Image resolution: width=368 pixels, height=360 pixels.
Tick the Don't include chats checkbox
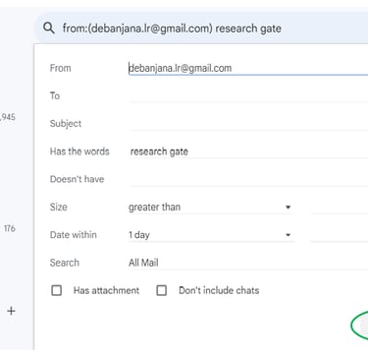click(x=162, y=290)
